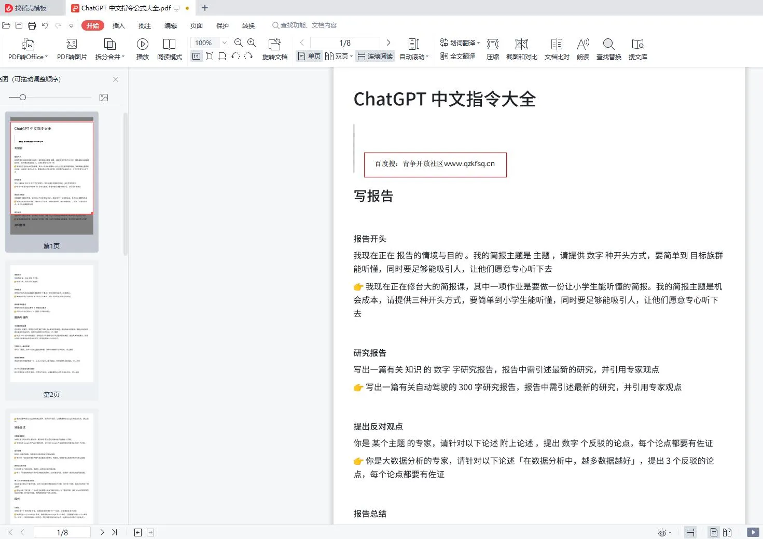Click the Print icon
Image resolution: width=763 pixels, height=539 pixels.
coord(32,25)
